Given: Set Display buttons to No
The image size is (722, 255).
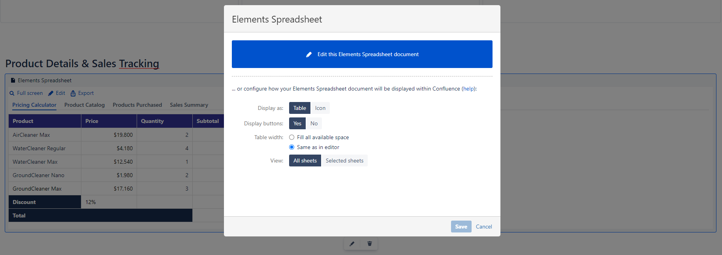Looking at the screenshot, I should (x=314, y=123).
